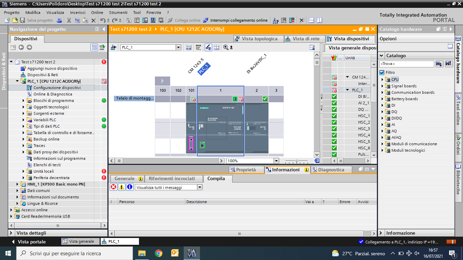The height and width of the screenshot is (260, 463).
Task: Switch to the Diagnostica tab
Action: [331, 170]
